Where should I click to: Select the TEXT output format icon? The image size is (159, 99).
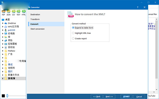(19, 13)
